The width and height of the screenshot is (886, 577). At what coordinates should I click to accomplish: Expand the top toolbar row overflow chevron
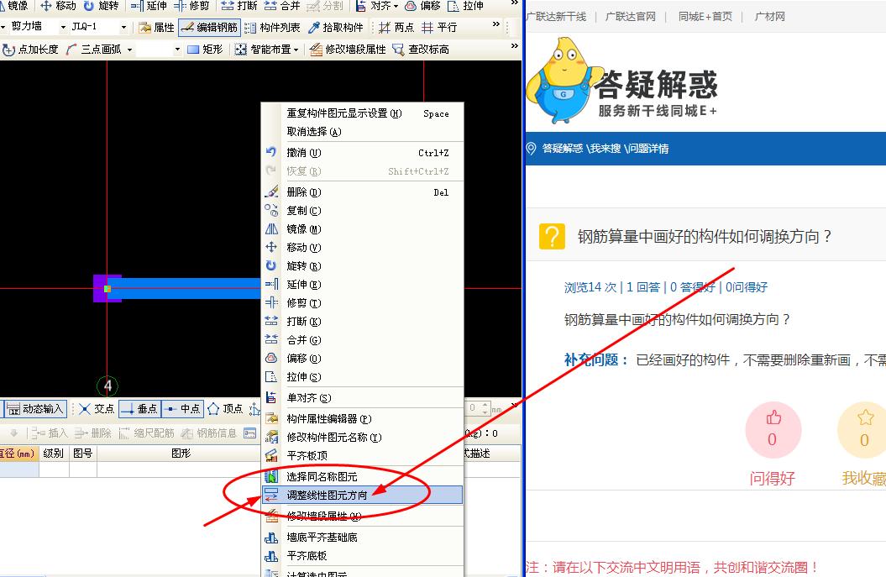(x=514, y=3)
